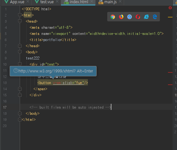
Task: Open page in Chrome browser icon
Action: (113, 17)
